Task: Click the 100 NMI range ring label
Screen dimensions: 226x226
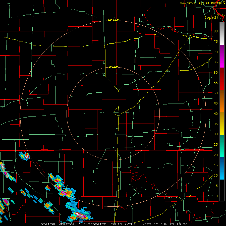Action: 113,21
